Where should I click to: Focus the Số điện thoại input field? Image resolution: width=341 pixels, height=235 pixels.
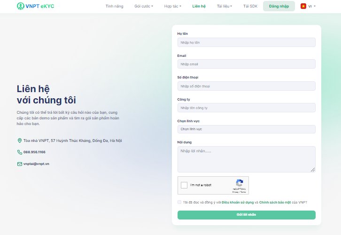(247, 86)
